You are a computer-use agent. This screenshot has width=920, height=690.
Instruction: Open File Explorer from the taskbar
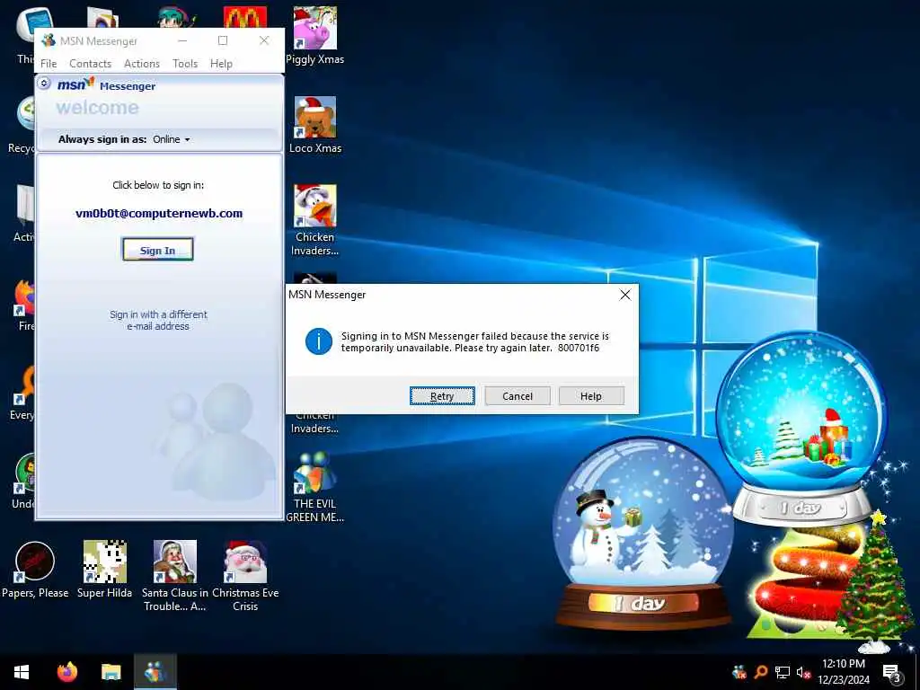[111, 672]
